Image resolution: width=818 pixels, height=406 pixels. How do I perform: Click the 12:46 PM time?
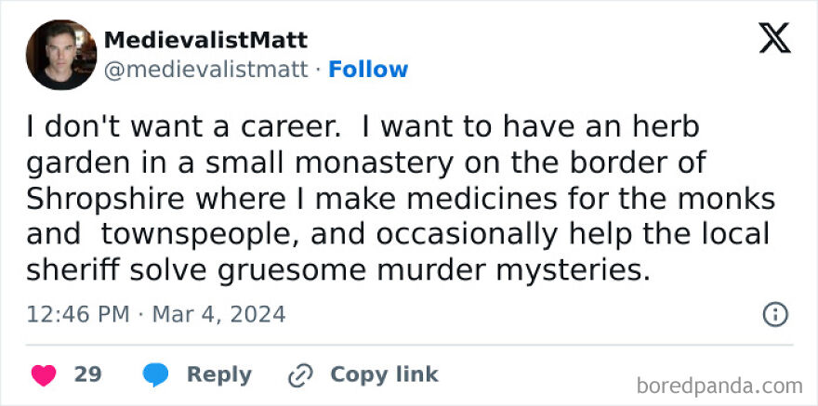[x=78, y=314]
